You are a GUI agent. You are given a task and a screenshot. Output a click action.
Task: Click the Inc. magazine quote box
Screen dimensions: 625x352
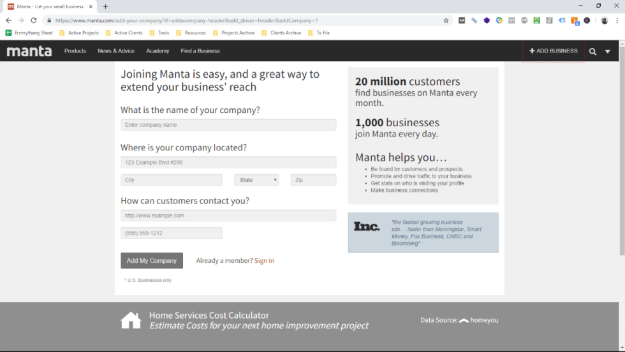pos(423,233)
